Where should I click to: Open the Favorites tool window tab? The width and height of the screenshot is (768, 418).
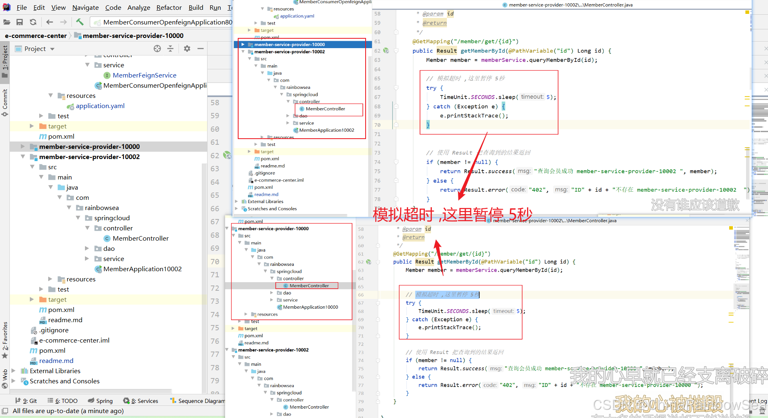click(x=5, y=340)
